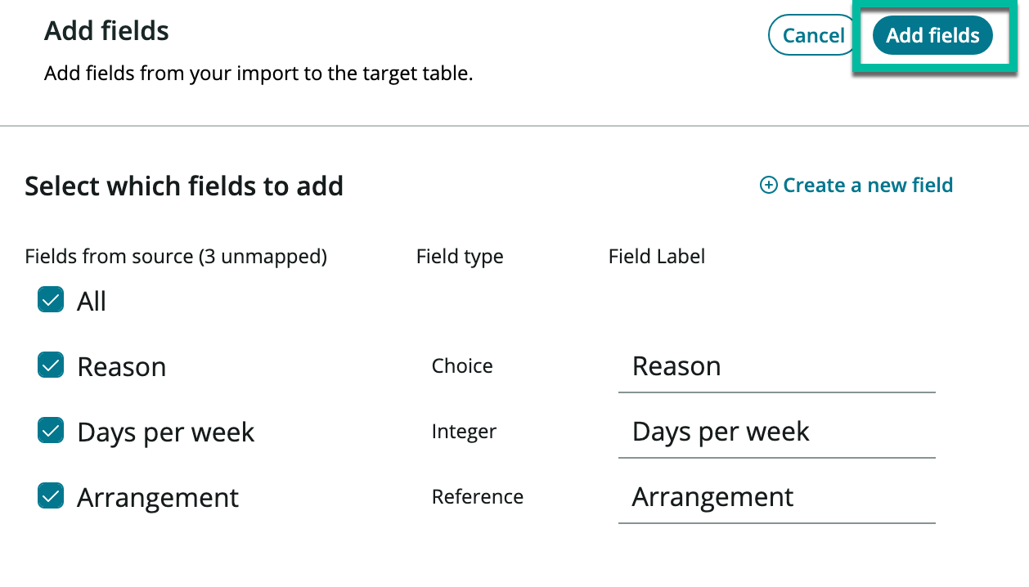
Task: Uncheck the Arrangement field checkbox
Action: click(51, 496)
